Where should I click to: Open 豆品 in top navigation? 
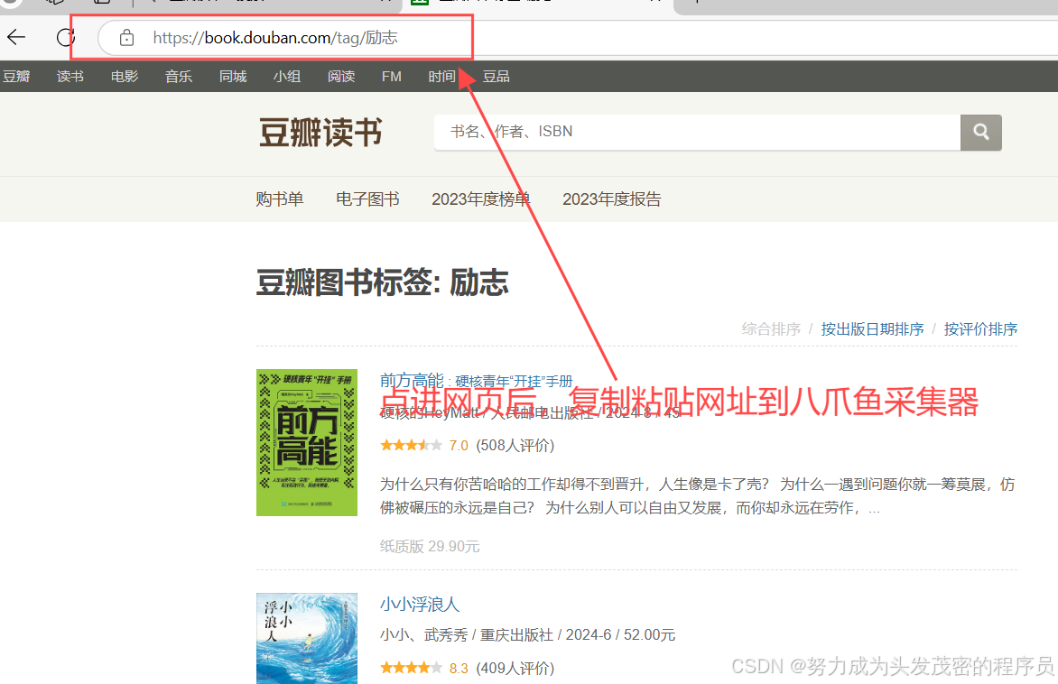pos(496,76)
